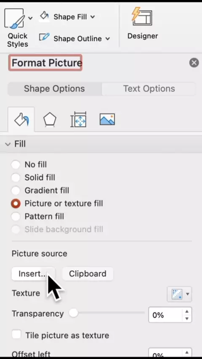Click the Shape Outline pencil icon
This screenshot has width=202, height=359.
(x=44, y=37)
